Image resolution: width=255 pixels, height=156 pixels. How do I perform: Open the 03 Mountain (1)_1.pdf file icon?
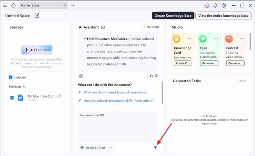(x=20, y=98)
